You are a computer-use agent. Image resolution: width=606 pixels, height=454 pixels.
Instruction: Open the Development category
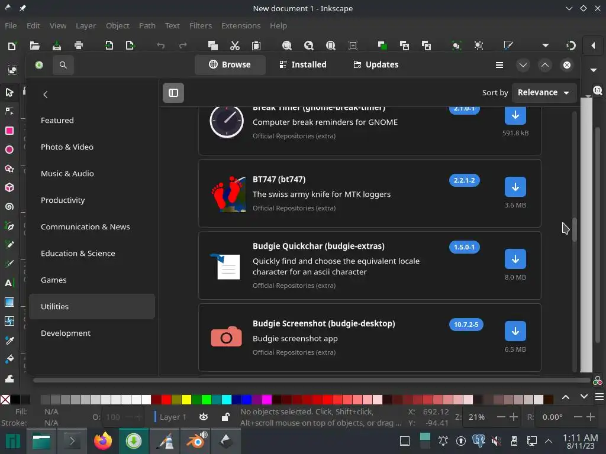click(92, 333)
